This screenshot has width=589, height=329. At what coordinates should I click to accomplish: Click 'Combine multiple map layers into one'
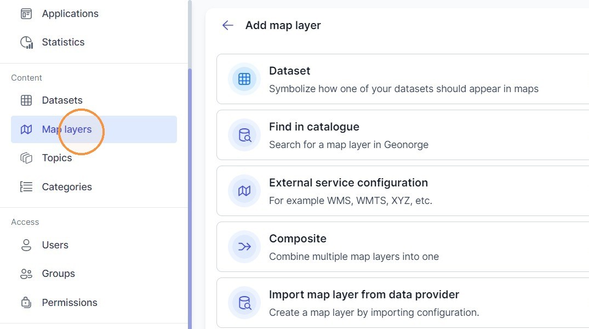354,257
